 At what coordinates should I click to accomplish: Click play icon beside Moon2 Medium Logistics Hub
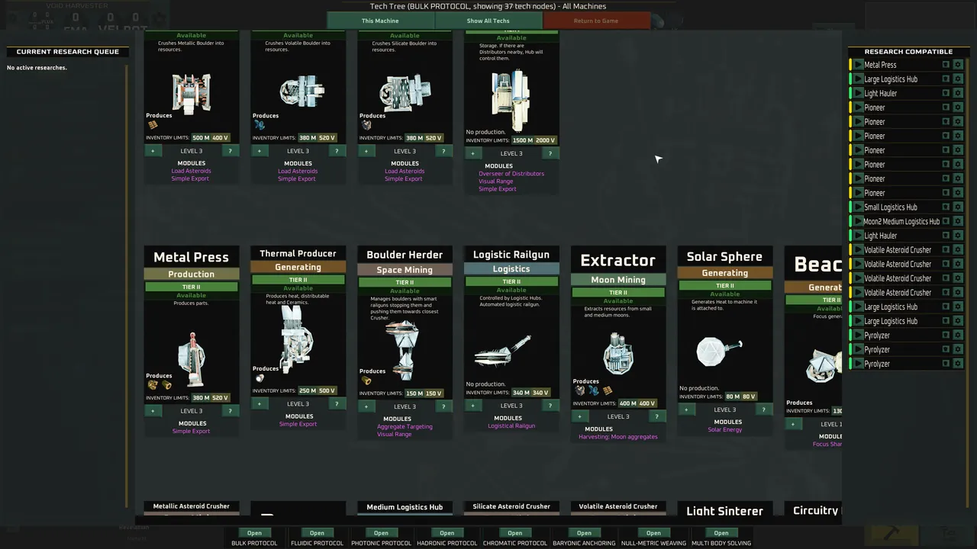(x=858, y=221)
